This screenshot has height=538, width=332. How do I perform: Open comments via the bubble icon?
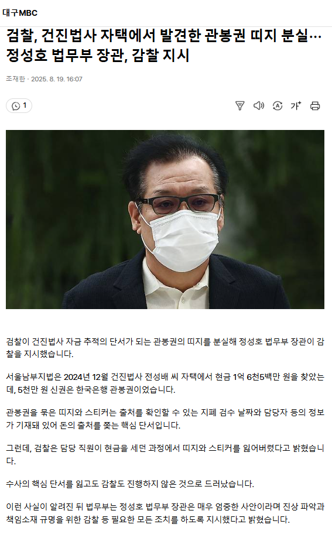coord(16,106)
